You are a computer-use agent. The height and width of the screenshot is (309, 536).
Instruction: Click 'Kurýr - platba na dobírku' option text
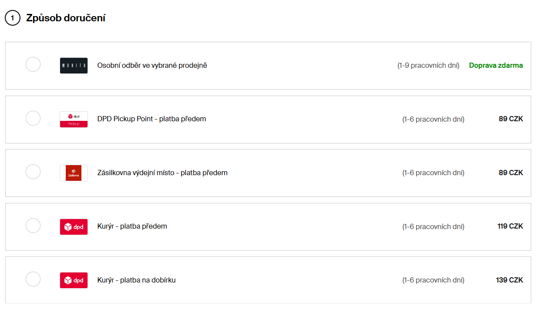tap(136, 280)
